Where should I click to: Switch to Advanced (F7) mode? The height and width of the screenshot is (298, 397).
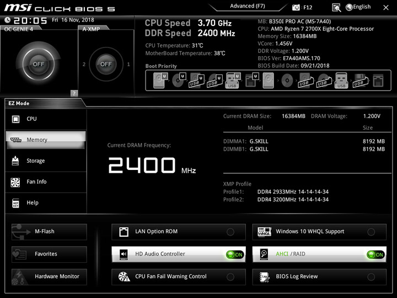[248, 6]
